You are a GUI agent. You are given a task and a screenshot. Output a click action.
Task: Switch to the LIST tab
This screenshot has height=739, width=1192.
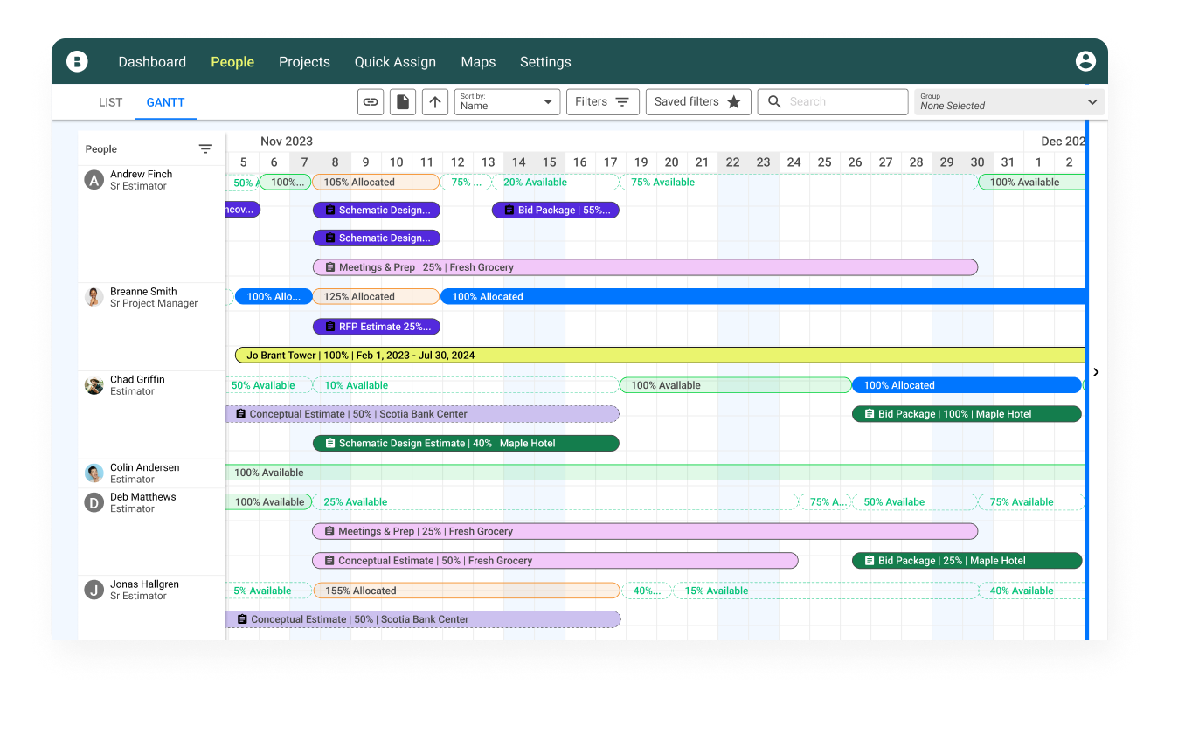click(x=110, y=102)
